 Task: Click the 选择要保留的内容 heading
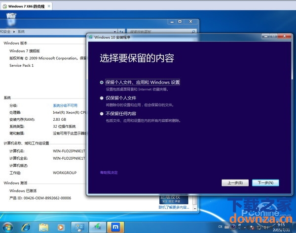point(137,58)
